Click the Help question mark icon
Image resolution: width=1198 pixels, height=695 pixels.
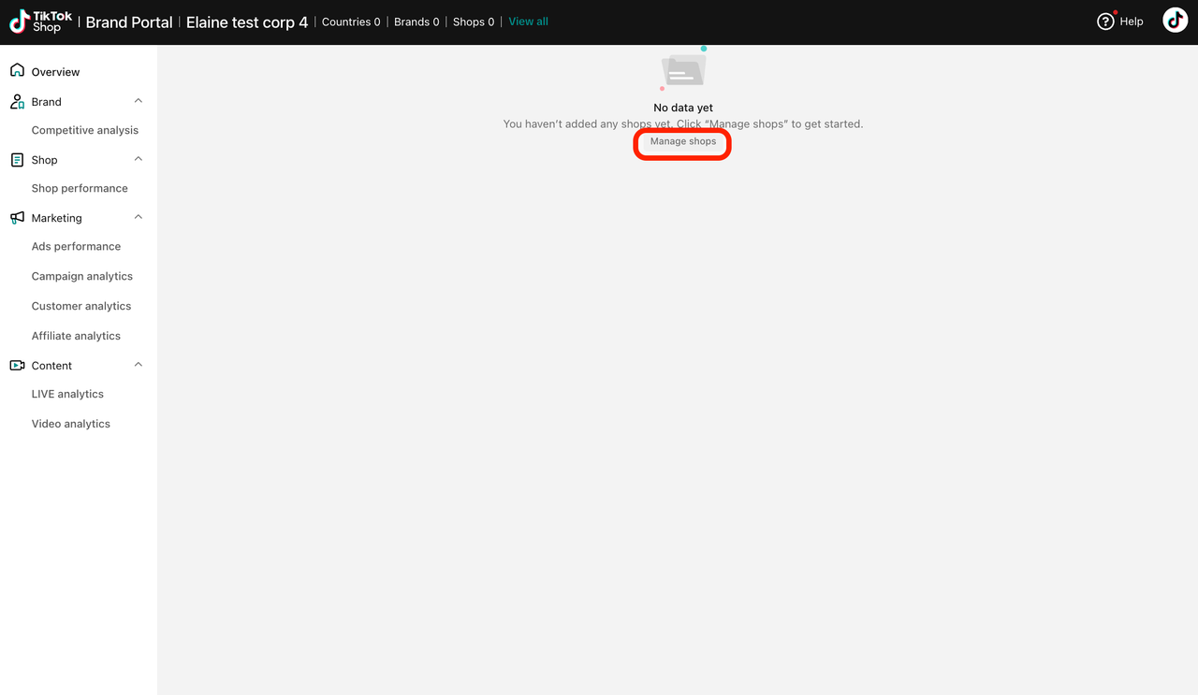(1105, 22)
